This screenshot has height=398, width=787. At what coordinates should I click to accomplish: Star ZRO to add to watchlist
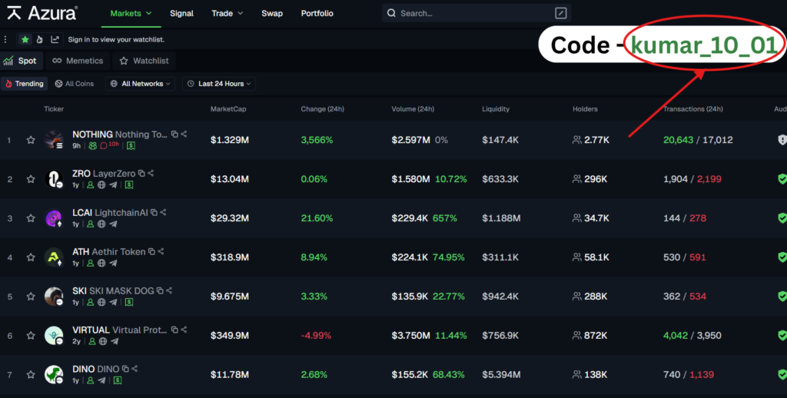point(31,179)
